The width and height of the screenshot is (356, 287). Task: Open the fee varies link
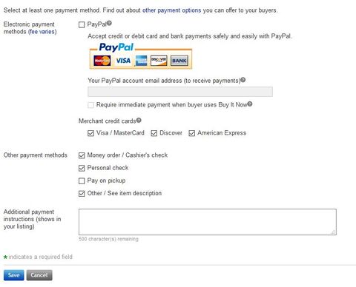point(42,32)
